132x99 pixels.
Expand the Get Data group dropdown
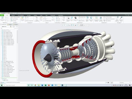(x=15, y=23)
